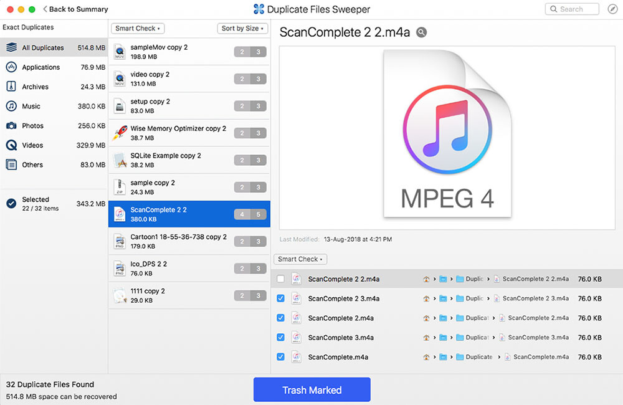Click the Cartoon1 18-55-36-738 PNG icon
Screen dimensions: 623x405
[120, 241]
